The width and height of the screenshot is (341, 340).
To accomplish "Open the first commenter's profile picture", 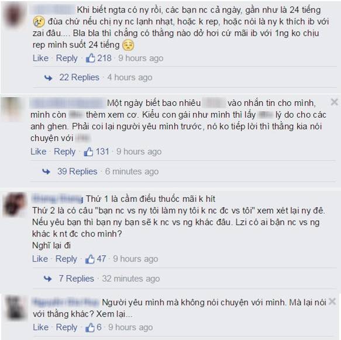I will [x=15, y=16].
